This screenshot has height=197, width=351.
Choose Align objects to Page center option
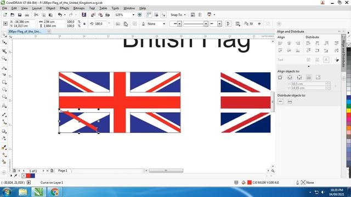point(299,78)
